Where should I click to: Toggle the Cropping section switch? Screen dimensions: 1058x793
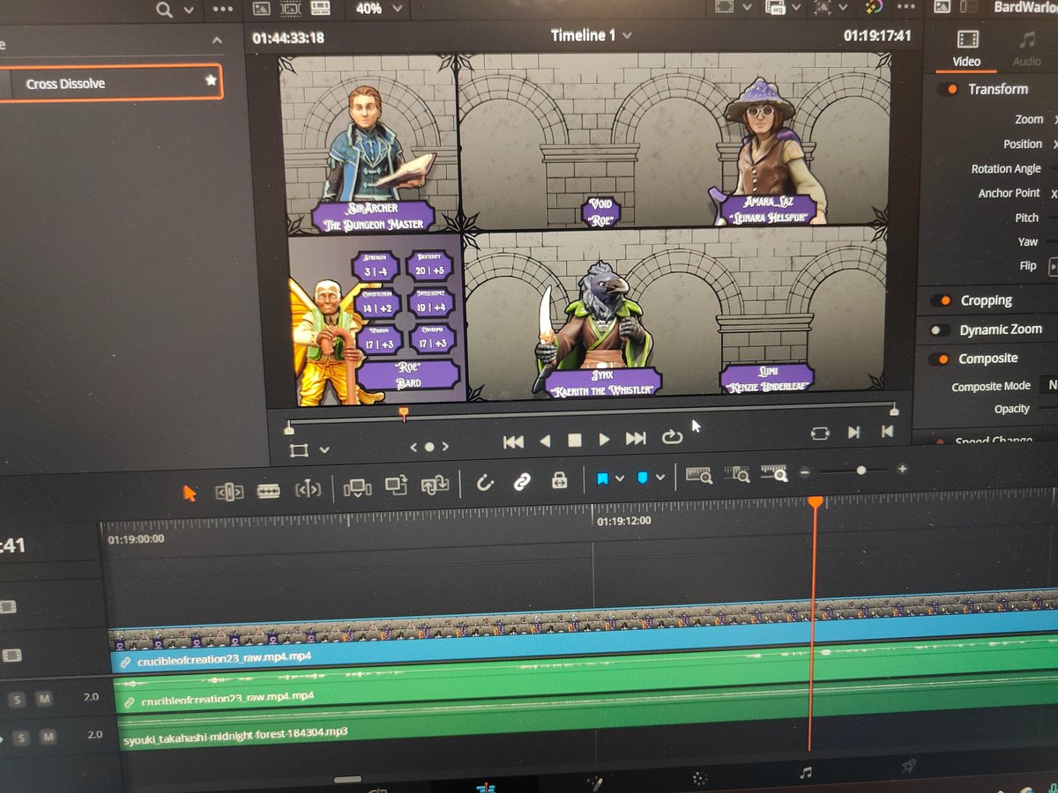pyautogui.click(x=941, y=301)
